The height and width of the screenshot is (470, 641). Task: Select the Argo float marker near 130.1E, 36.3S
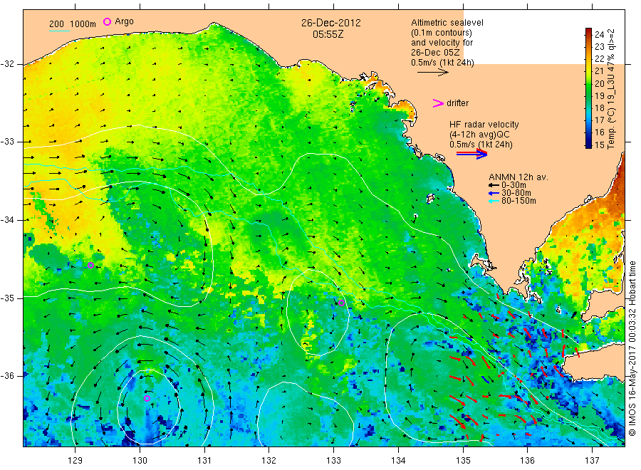[x=147, y=398]
